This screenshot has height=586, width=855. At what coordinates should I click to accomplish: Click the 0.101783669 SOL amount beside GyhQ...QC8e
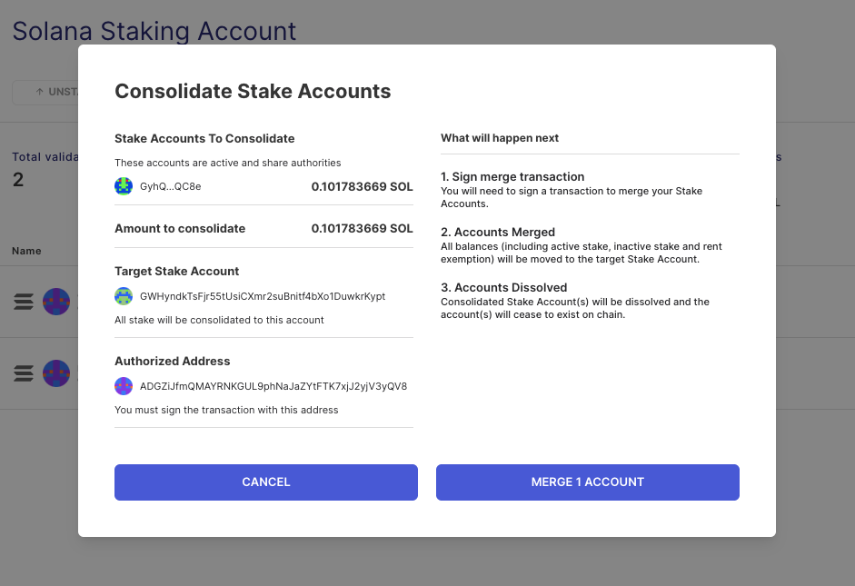coord(362,186)
